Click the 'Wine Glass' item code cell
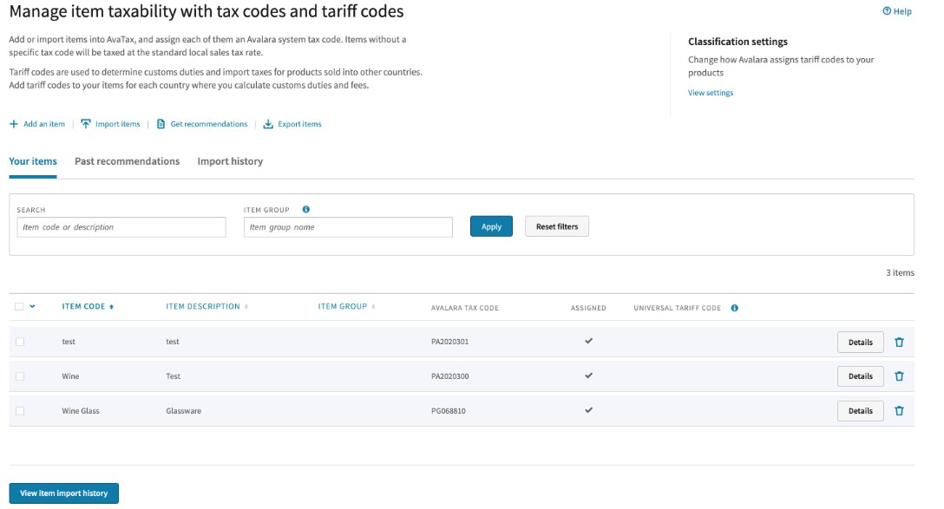Screen dimensions: 944x509 pos(81,411)
